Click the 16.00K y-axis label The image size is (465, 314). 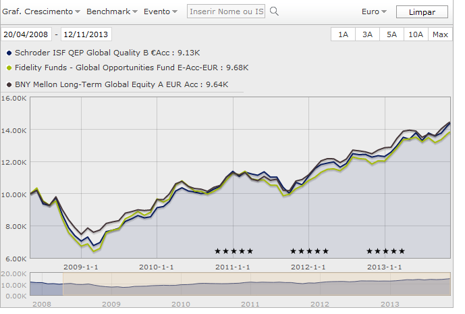pyautogui.click(x=13, y=98)
